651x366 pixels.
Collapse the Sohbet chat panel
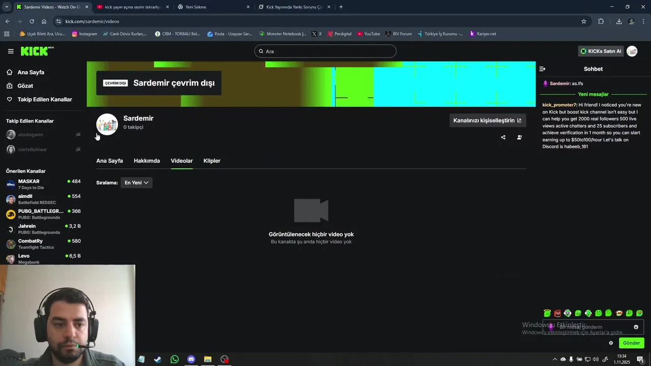point(542,69)
